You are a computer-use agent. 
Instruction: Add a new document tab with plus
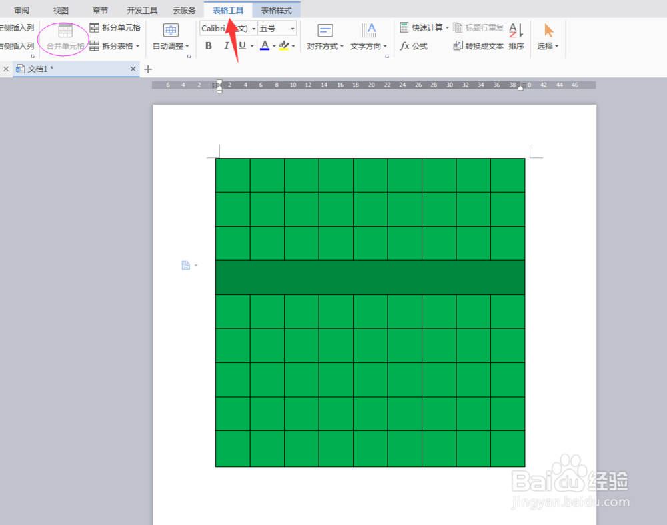(x=148, y=69)
